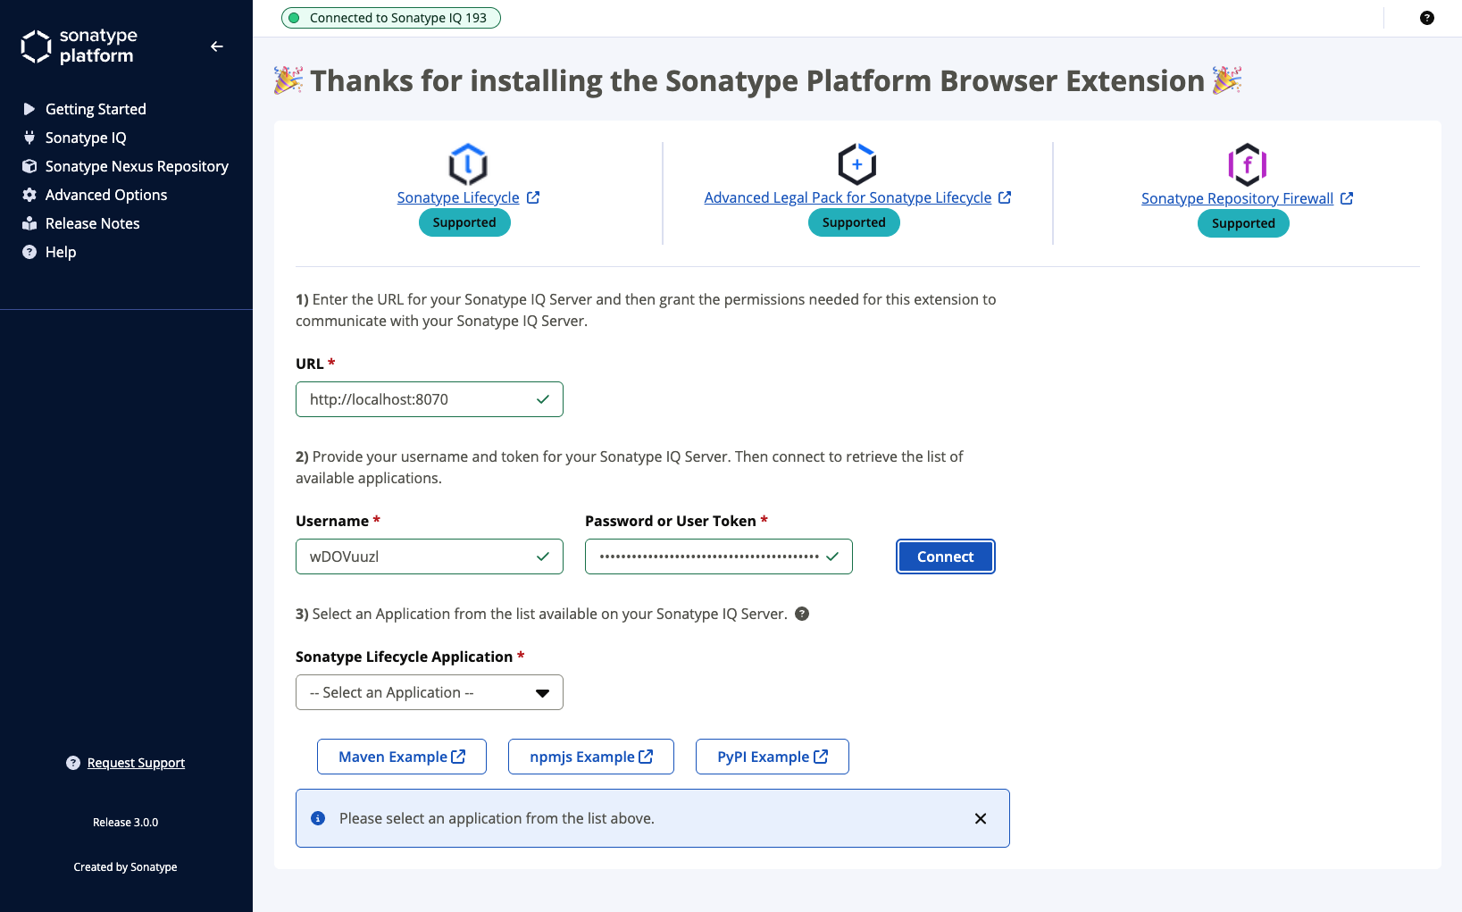Screen dimensions: 1462x912
Task: Open the Select an Application dropdown
Action: click(x=430, y=692)
